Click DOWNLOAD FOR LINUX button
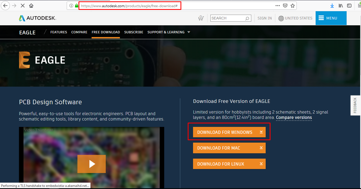Image resolution: width=361 pixels, height=189 pixels. pos(229,164)
